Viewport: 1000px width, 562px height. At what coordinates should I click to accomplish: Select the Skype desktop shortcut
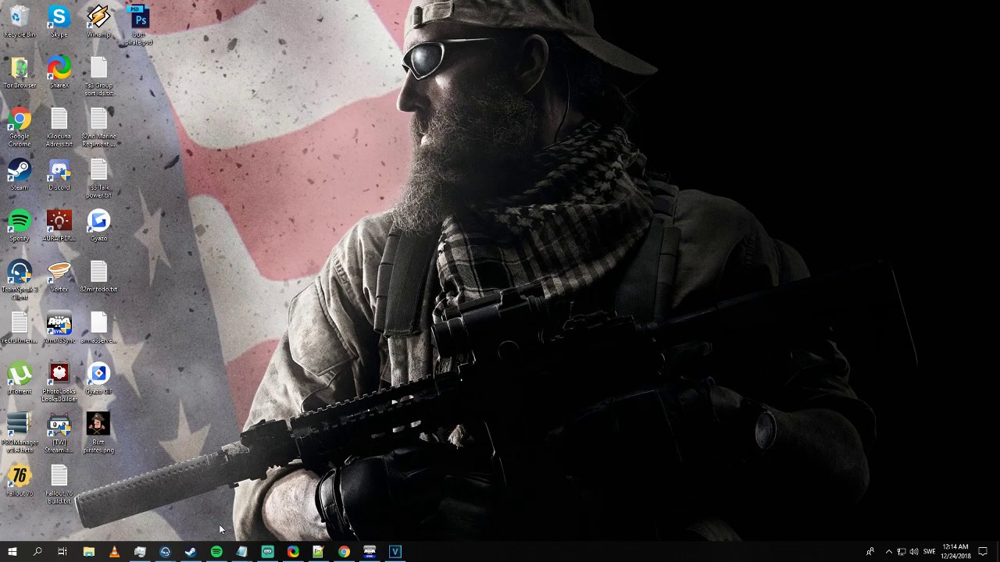[x=59, y=22]
